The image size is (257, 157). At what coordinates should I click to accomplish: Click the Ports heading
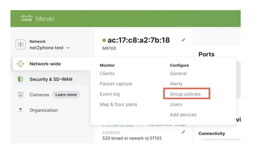pos(206,54)
